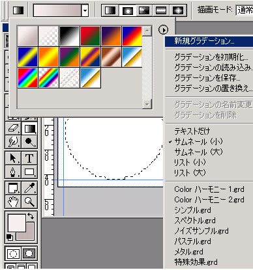Viewport: 253px width, 270px height.
Task: Choose 新規グラデーション... from the menu
Action: pos(209,41)
